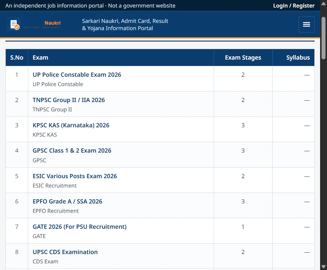Click the 'GPSC' subtitle text

click(x=39, y=160)
